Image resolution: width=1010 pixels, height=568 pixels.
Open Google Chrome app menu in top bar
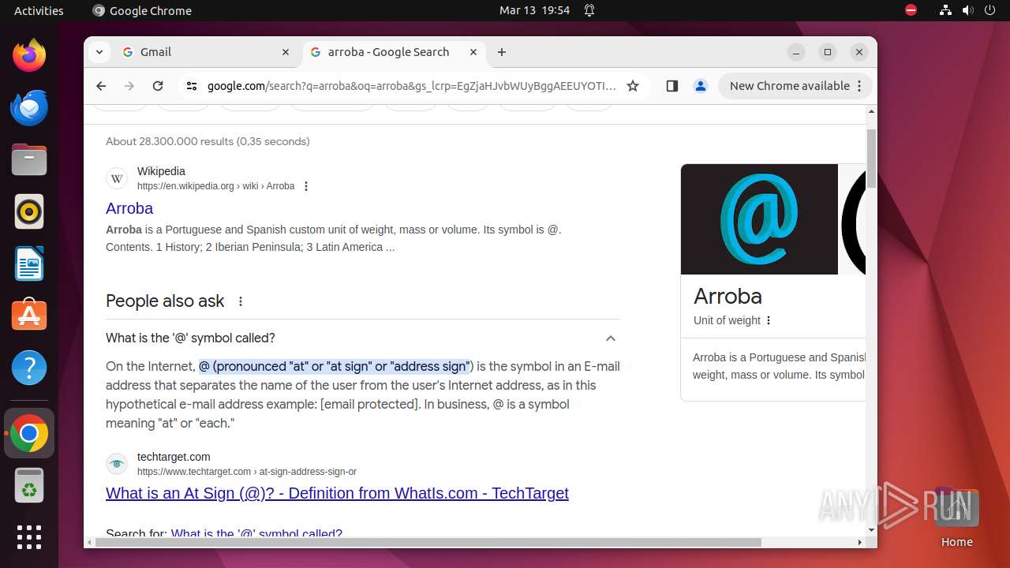tap(142, 10)
